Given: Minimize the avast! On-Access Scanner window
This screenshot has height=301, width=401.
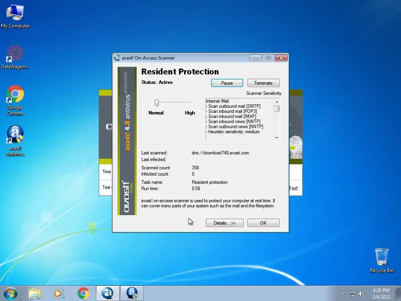Looking at the screenshot, I should point(255,58).
